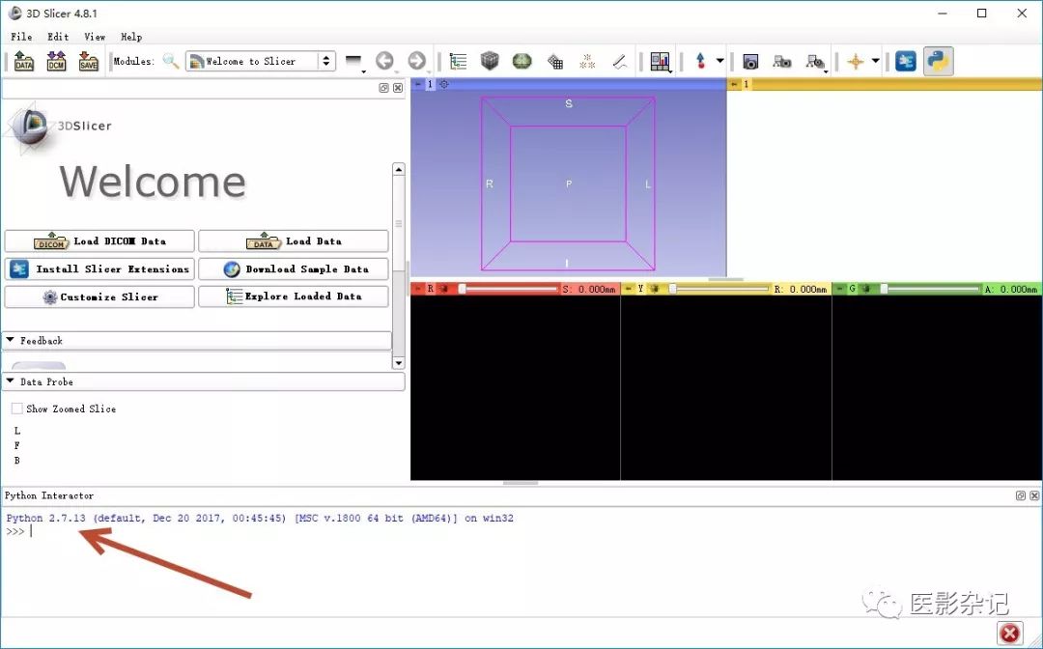Toggle Green slice visibility in 3D view
Screen dimensions: 1043x649
(866, 289)
